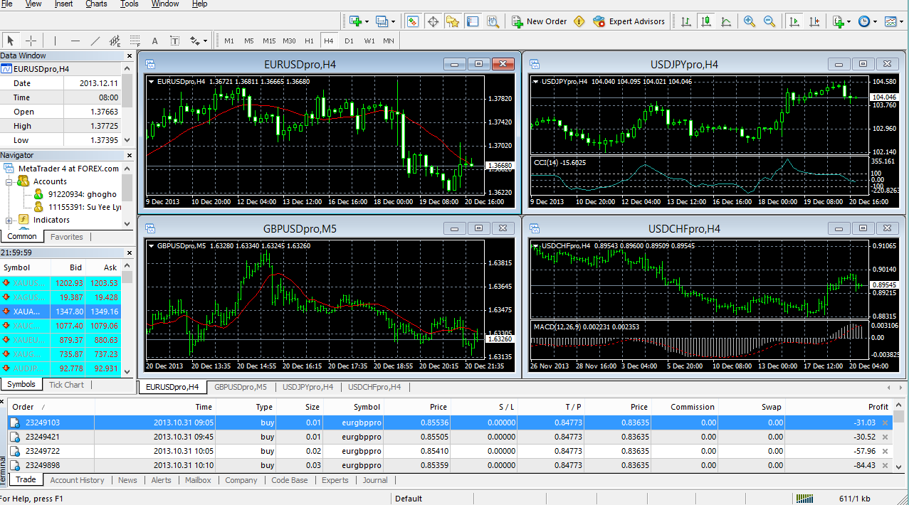
Task: Open the Tools menu
Action: 130,4
